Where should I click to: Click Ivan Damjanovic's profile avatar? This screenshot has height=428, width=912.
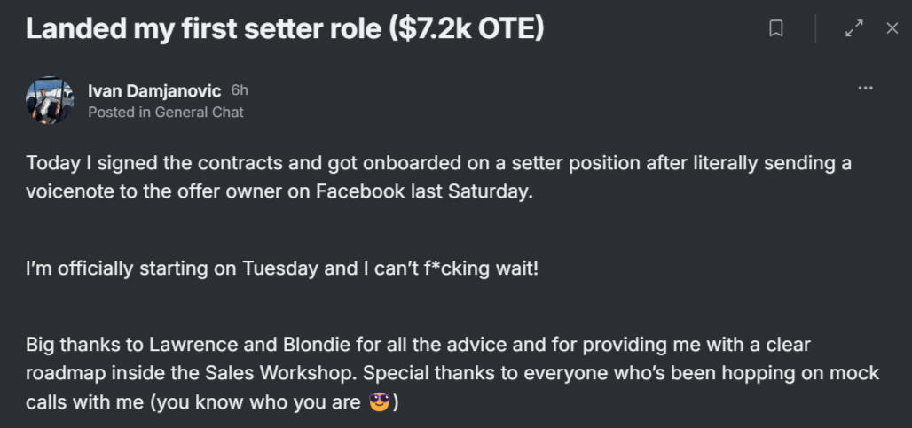[50, 100]
